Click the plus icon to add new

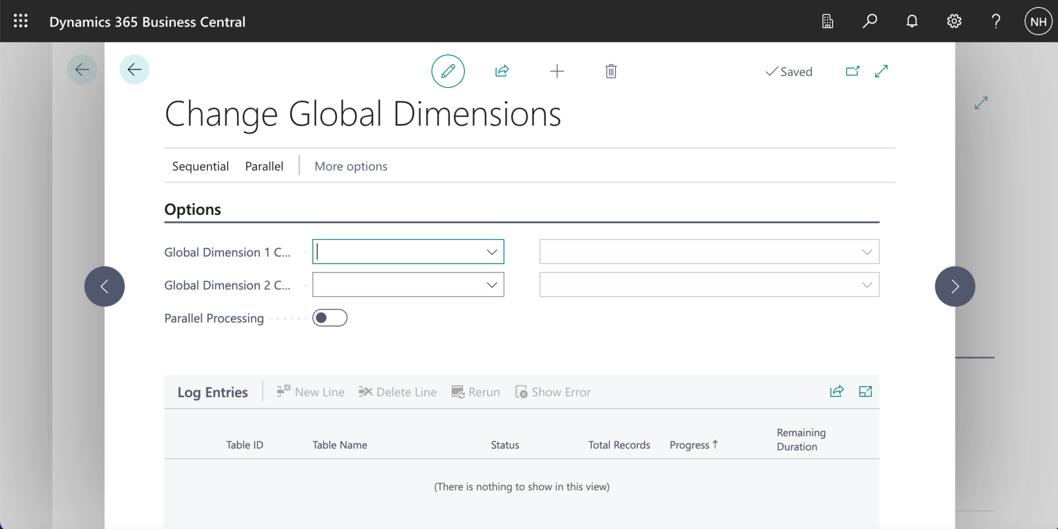[557, 71]
